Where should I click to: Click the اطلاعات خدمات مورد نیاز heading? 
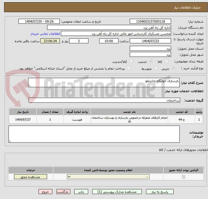pos(184,91)
